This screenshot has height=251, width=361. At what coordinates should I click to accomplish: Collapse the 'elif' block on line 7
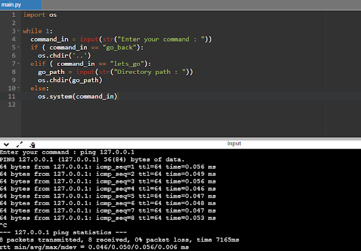19,63
